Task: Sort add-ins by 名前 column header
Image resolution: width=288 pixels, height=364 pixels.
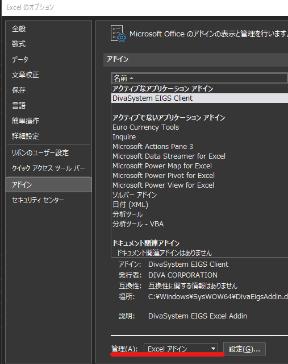Action: pyautogui.click(x=199, y=78)
